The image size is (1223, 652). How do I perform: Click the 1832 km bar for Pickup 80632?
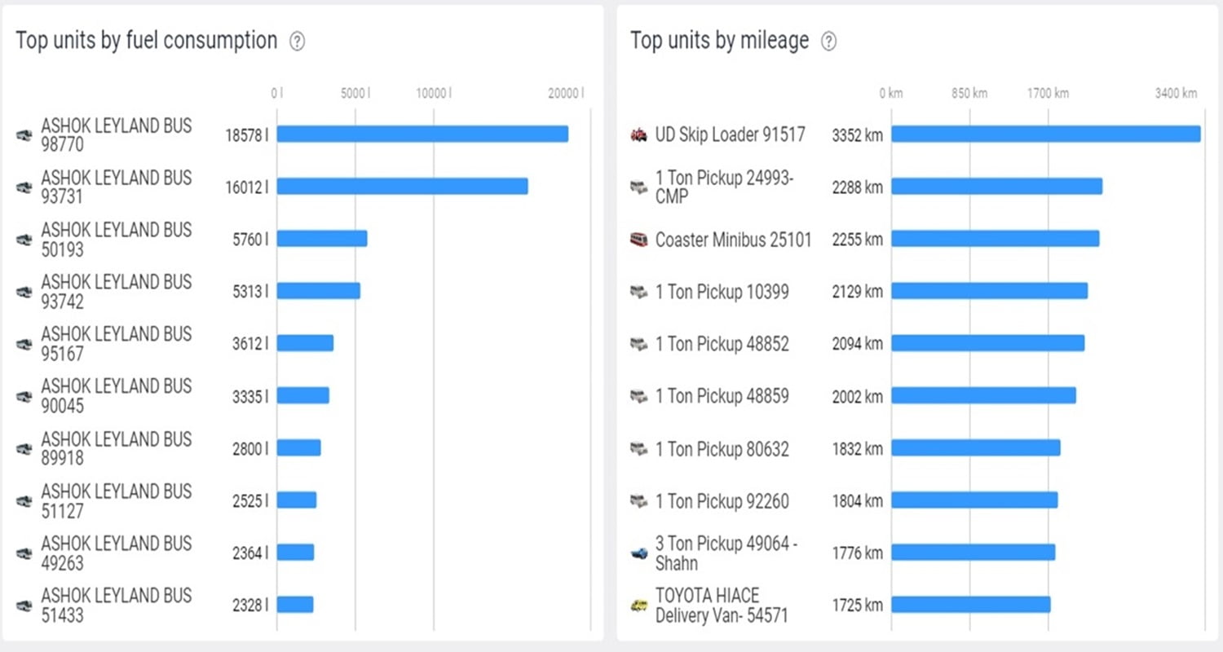coord(975,448)
